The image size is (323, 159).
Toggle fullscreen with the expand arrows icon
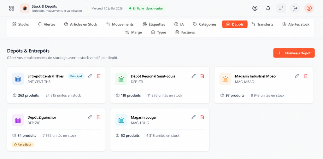[281, 9]
